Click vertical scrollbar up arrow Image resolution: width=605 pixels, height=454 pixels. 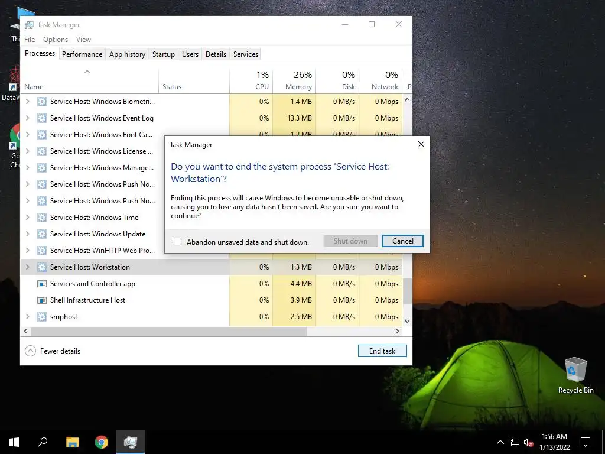click(408, 99)
